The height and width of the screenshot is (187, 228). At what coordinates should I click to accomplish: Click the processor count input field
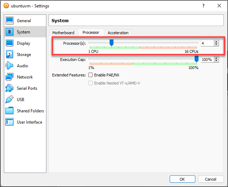pos(207,43)
